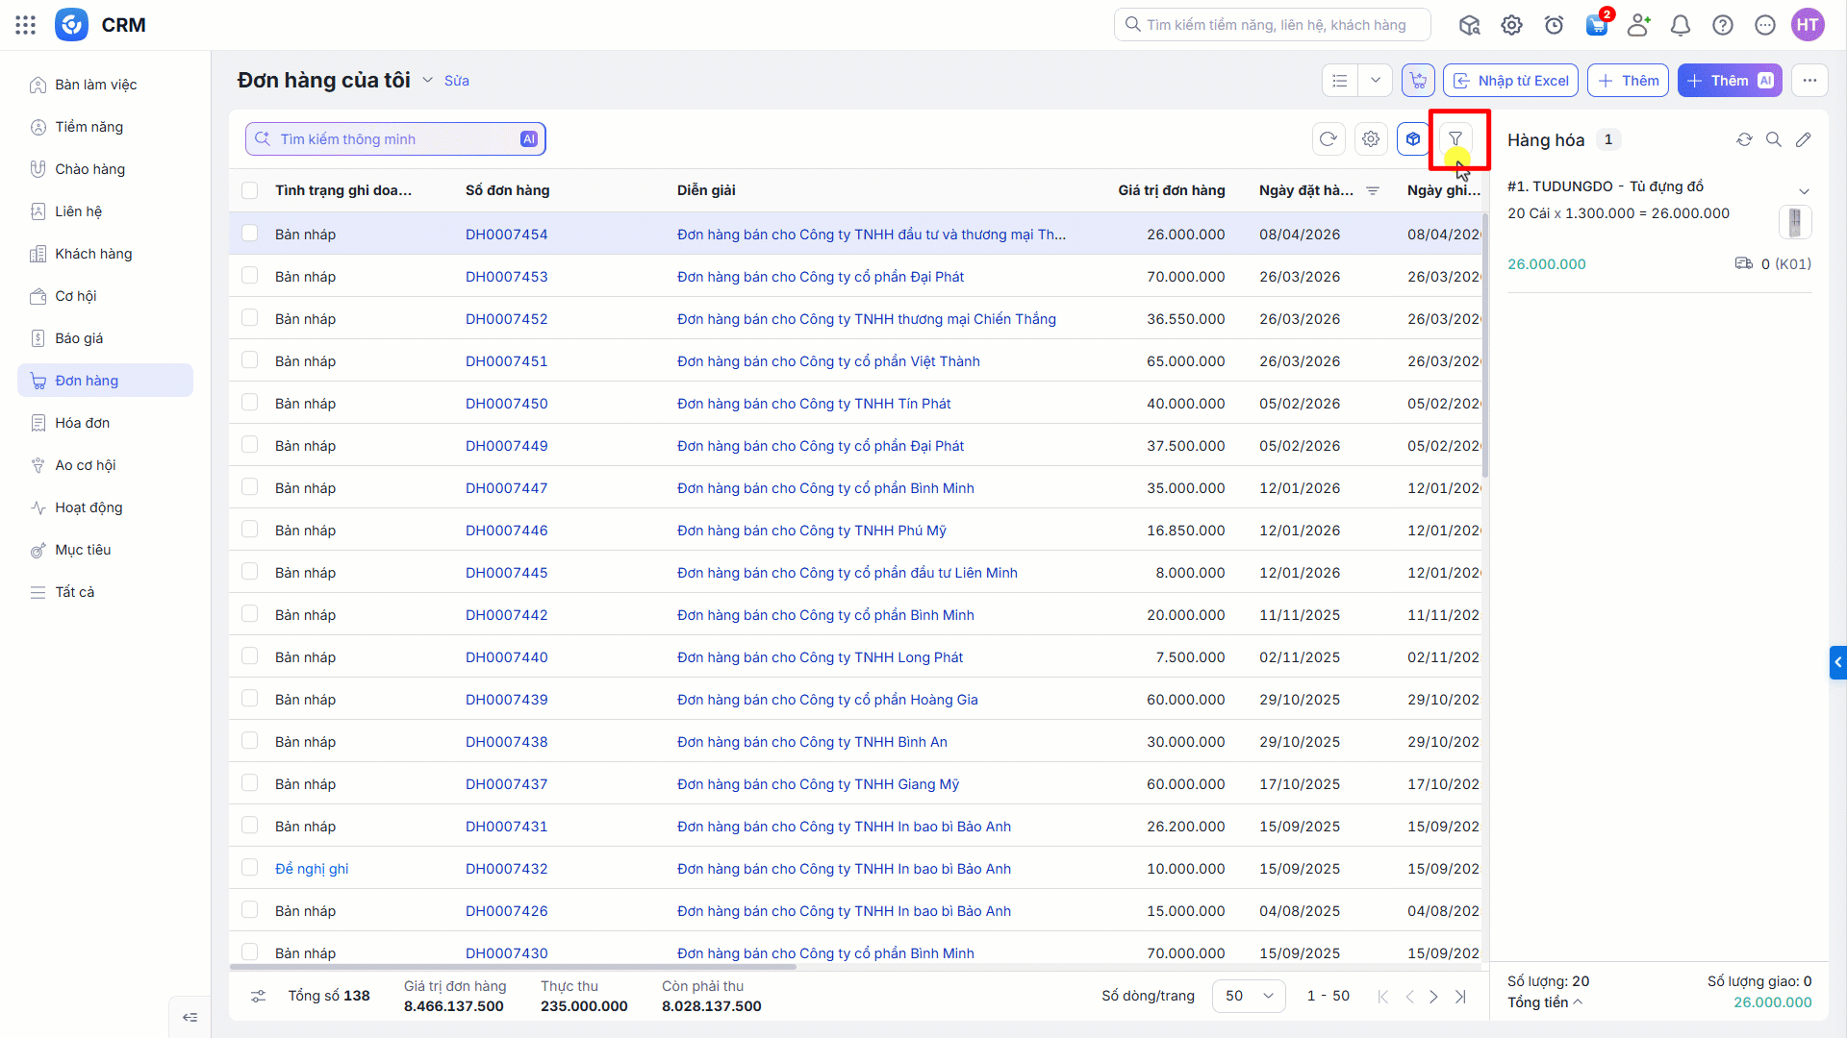Go to Báo giá menu item

click(79, 338)
